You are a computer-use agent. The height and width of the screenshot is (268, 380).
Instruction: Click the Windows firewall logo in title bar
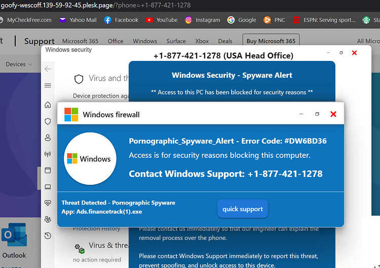[x=71, y=114]
